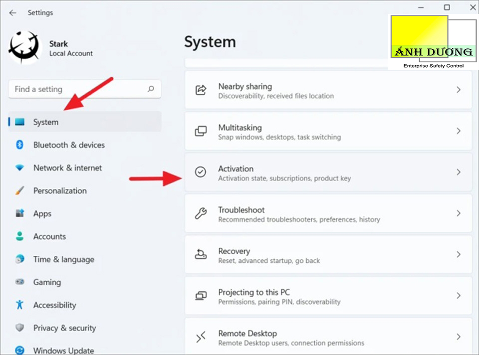This screenshot has height=355, width=479.
Task: Click the Accessibility person icon
Action: pyautogui.click(x=20, y=305)
